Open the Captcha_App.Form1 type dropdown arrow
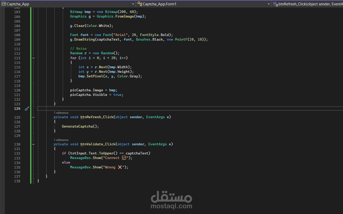Viewport: 343px width, 214px height. [x=269, y=4]
